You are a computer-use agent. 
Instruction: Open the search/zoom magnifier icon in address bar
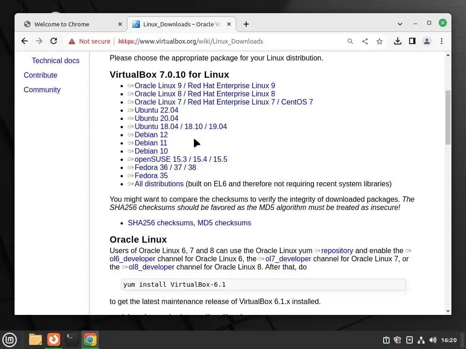350,41
